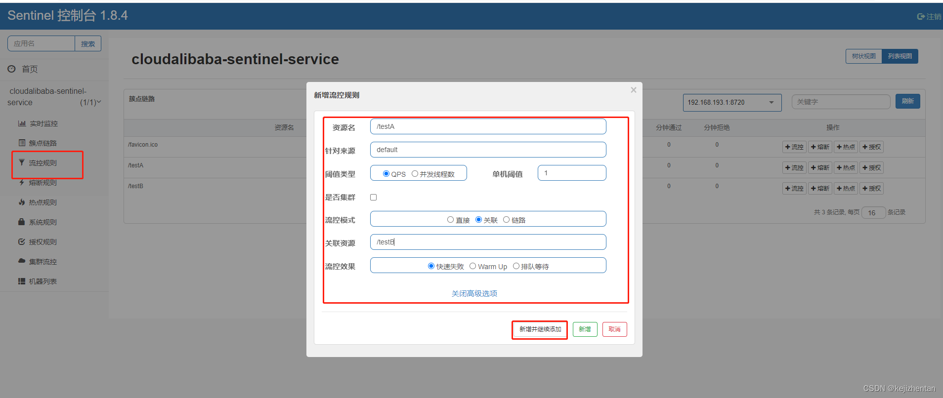Click +热点 button in /testA row
This screenshot has height=398, width=943.
click(846, 168)
